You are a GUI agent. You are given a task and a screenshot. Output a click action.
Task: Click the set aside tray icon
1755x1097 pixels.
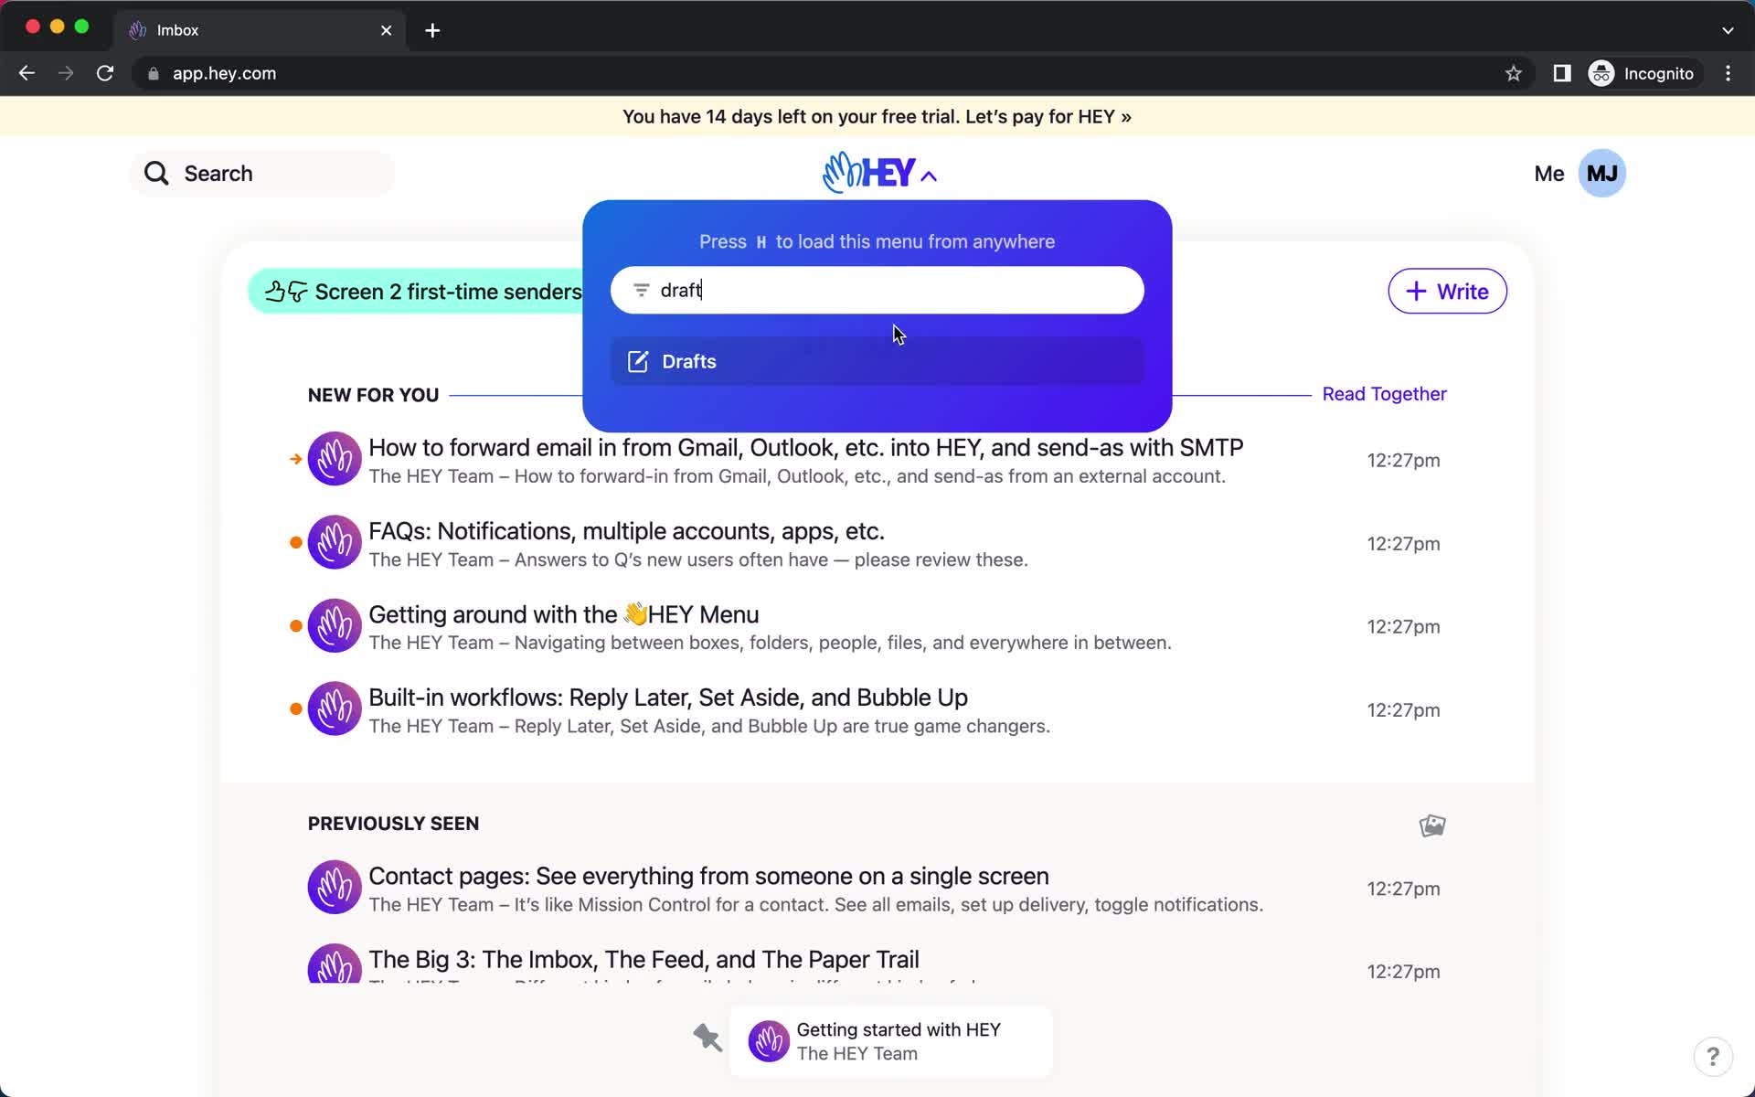click(x=707, y=1038)
